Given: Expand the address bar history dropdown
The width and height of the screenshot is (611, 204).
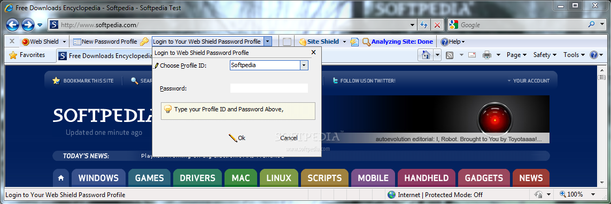Looking at the screenshot, I should [413, 25].
